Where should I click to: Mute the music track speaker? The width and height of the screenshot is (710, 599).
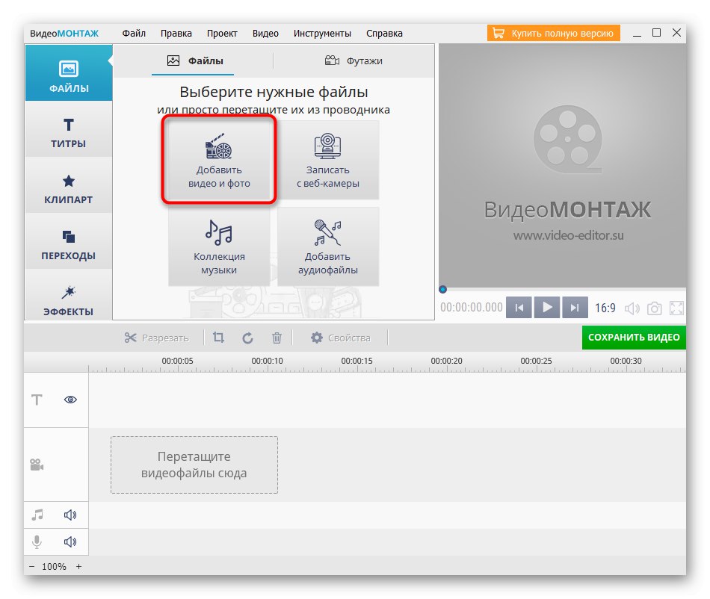click(x=70, y=515)
